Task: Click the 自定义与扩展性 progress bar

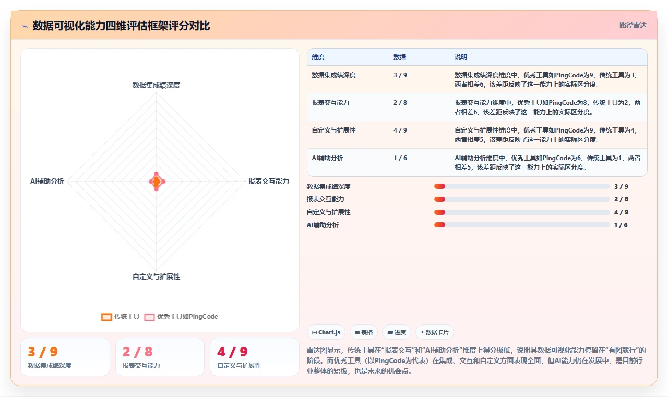Action: (522, 212)
